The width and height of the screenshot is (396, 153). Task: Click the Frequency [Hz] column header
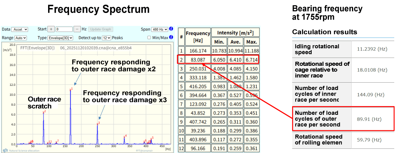198,36
